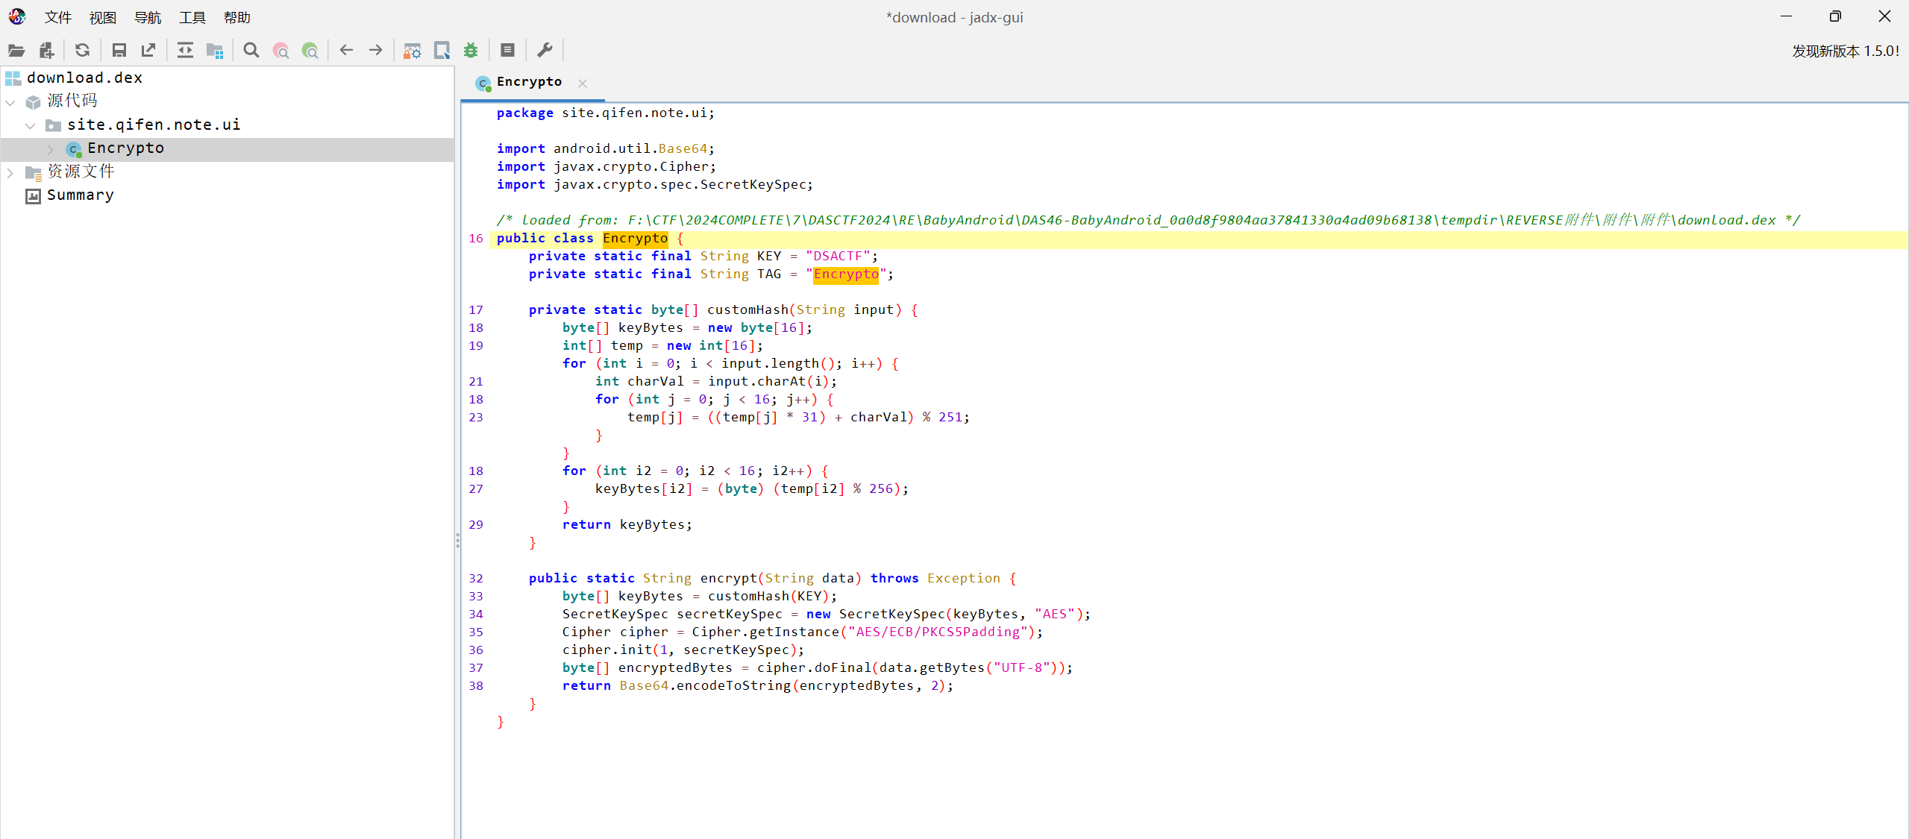Click customHash method declaration name

(747, 310)
